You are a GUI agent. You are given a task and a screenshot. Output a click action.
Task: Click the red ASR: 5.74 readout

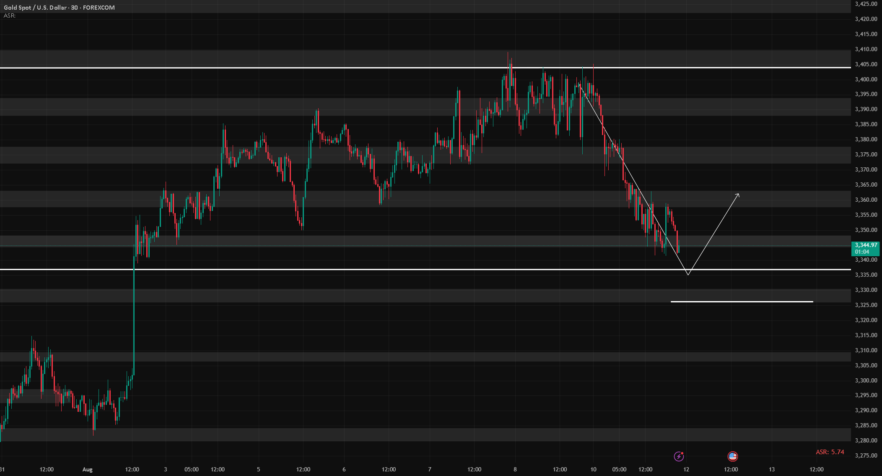pyautogui.click(x=830, y=452)
